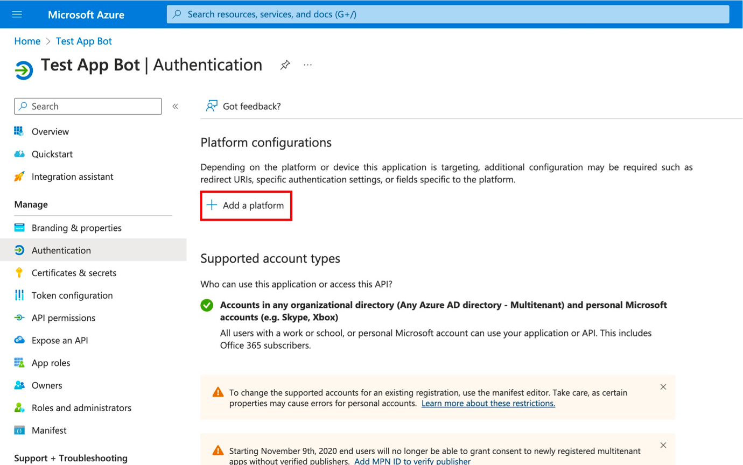Viewport: 743px width, 465px height.
Task: Click the Owners people icon
Action: (19, 385)
